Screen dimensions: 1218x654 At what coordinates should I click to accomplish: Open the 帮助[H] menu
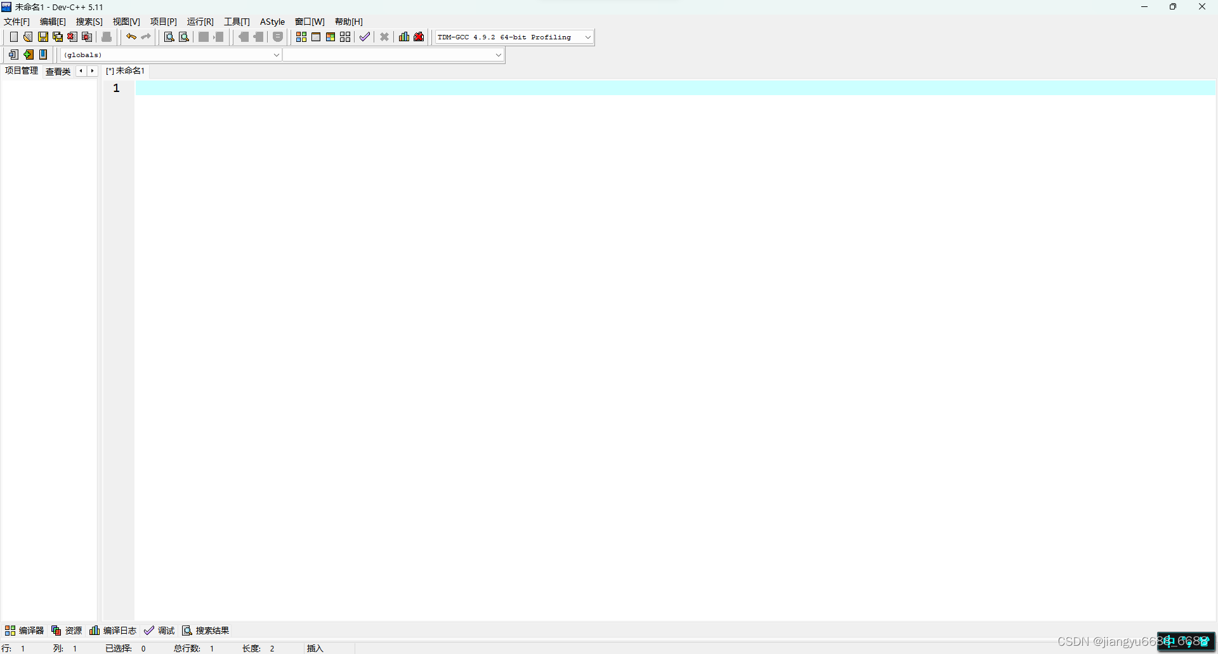[x=349, y=22]
